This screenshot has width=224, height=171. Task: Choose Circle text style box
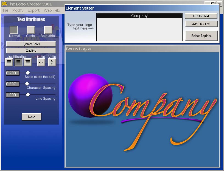coord(31,30)
